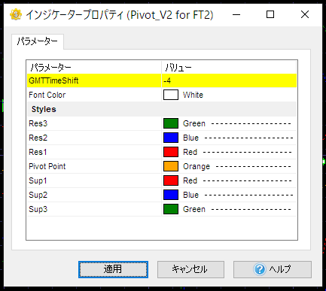This screenshot has height=291, width=326.
Task: Select the Pivot Point row label
Action: 47,166
